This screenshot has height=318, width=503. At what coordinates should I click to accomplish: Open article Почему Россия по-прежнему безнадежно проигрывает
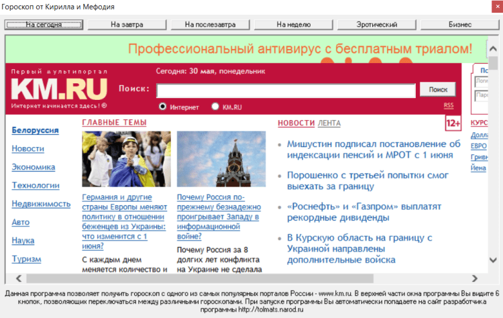point(219,217)
